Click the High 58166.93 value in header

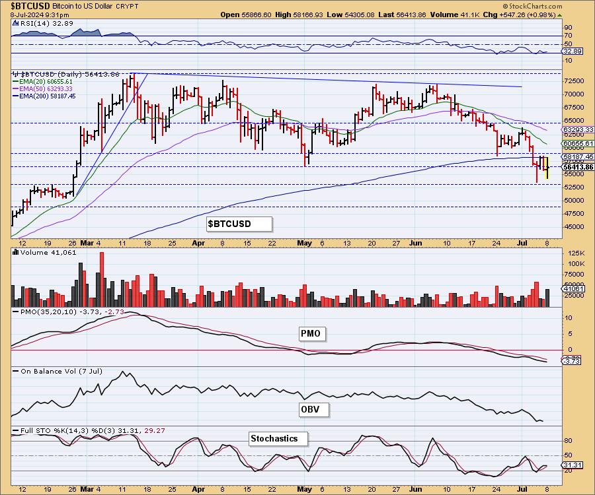(x=299, y=15)
